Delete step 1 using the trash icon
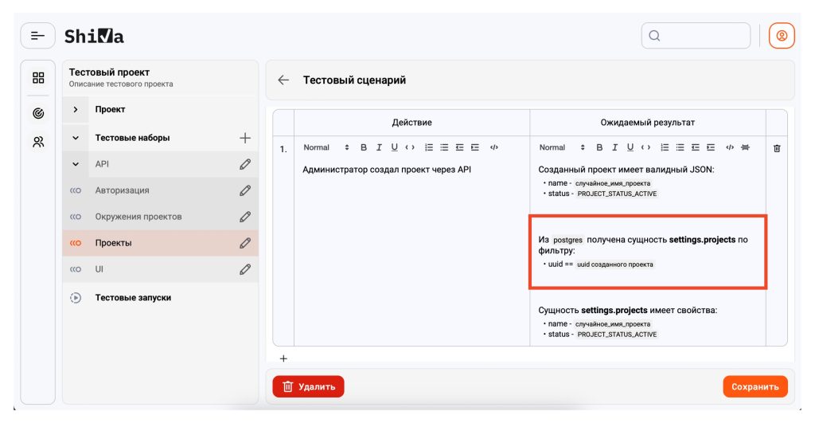The height and width of the screenshot is (423, 815). pyautogui.click(x=777, y=148)
